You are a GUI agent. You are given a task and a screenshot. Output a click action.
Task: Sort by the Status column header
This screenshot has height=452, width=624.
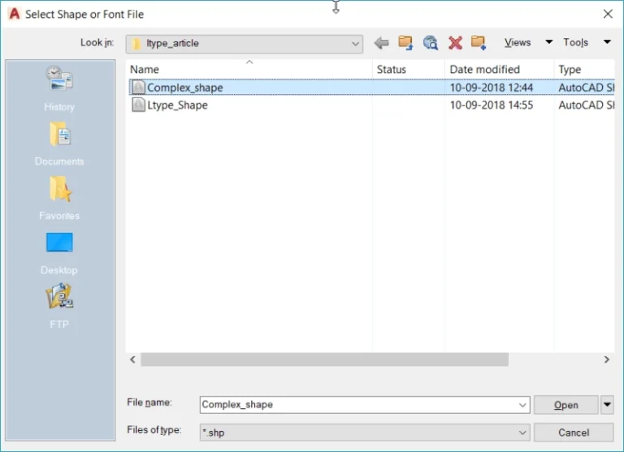(409, 69)
